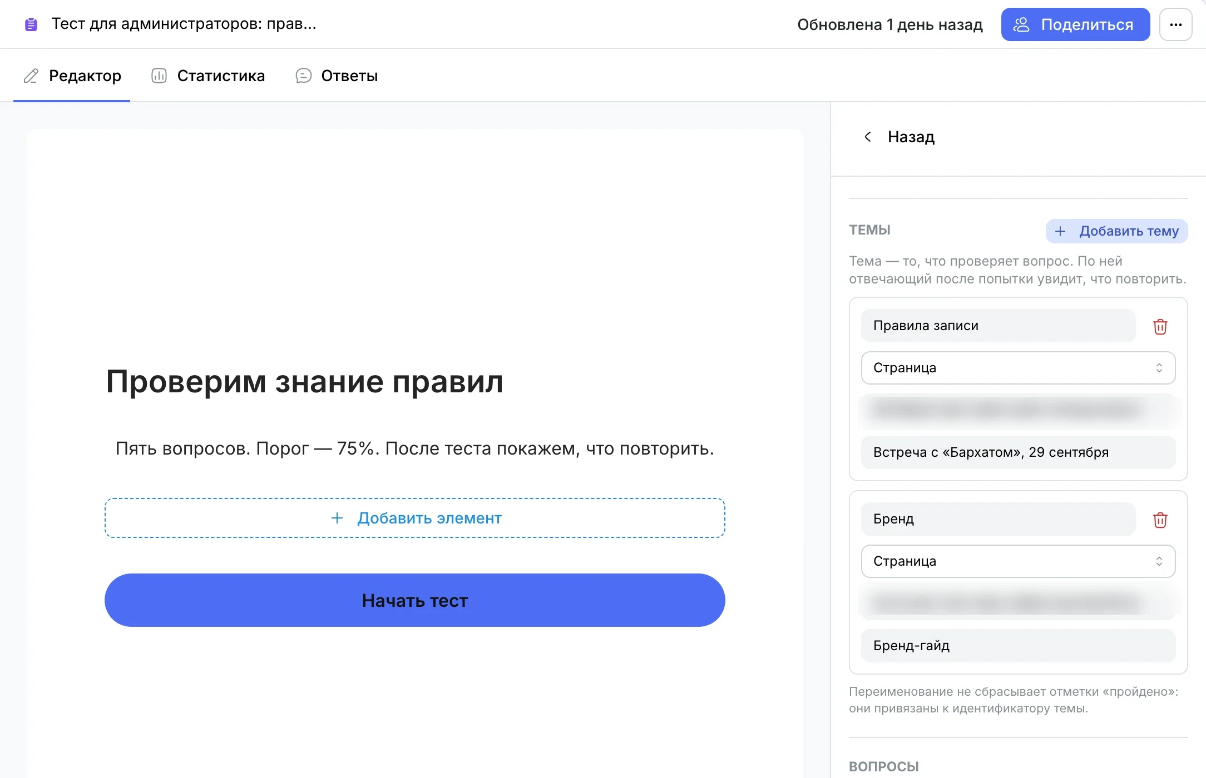
Task: Edit the «Правила записи» theme name field
Action: point(998,326)
